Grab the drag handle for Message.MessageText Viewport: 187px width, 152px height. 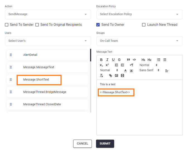click(x=11, y=67)
